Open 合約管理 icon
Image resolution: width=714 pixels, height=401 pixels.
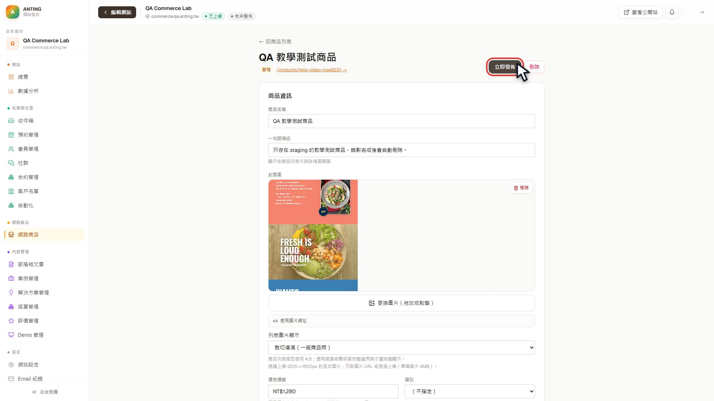(11, 177)
